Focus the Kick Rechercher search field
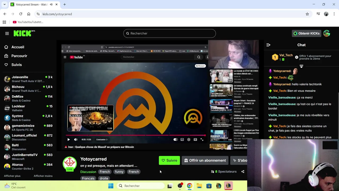 (169, 33)
